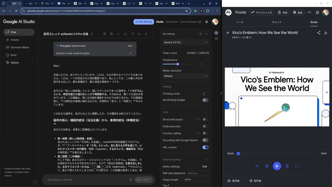Open Chrome tab search dropdown
332x187 pixels.
(x=3, y=4)
